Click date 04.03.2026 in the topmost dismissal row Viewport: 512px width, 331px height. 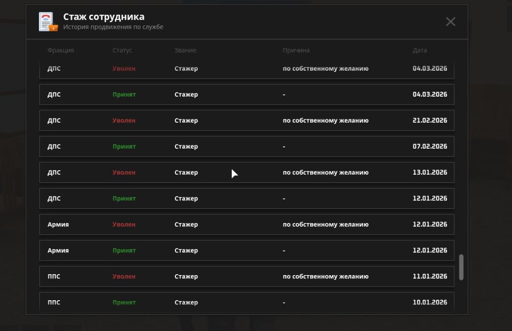point(430,68)
